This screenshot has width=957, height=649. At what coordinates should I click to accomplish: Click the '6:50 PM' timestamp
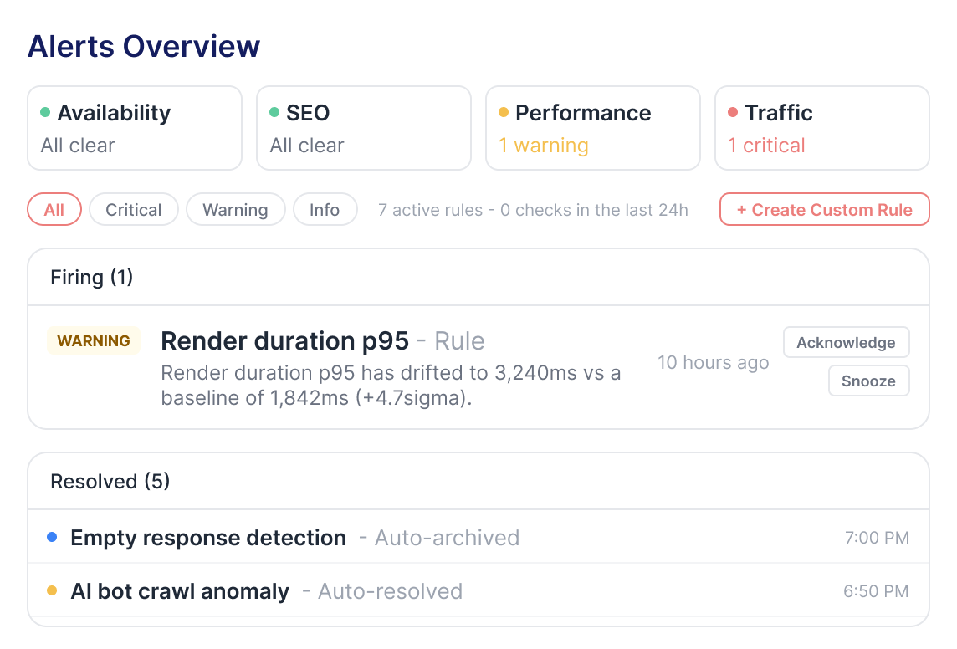tap(877, 591)
